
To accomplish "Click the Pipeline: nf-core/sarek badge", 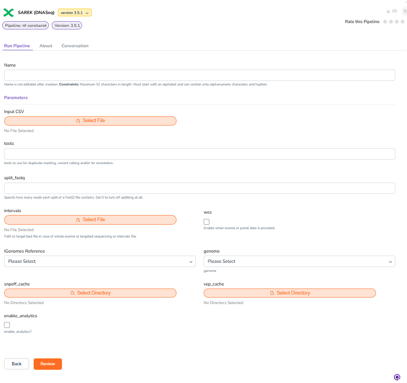I will (26, 26).
